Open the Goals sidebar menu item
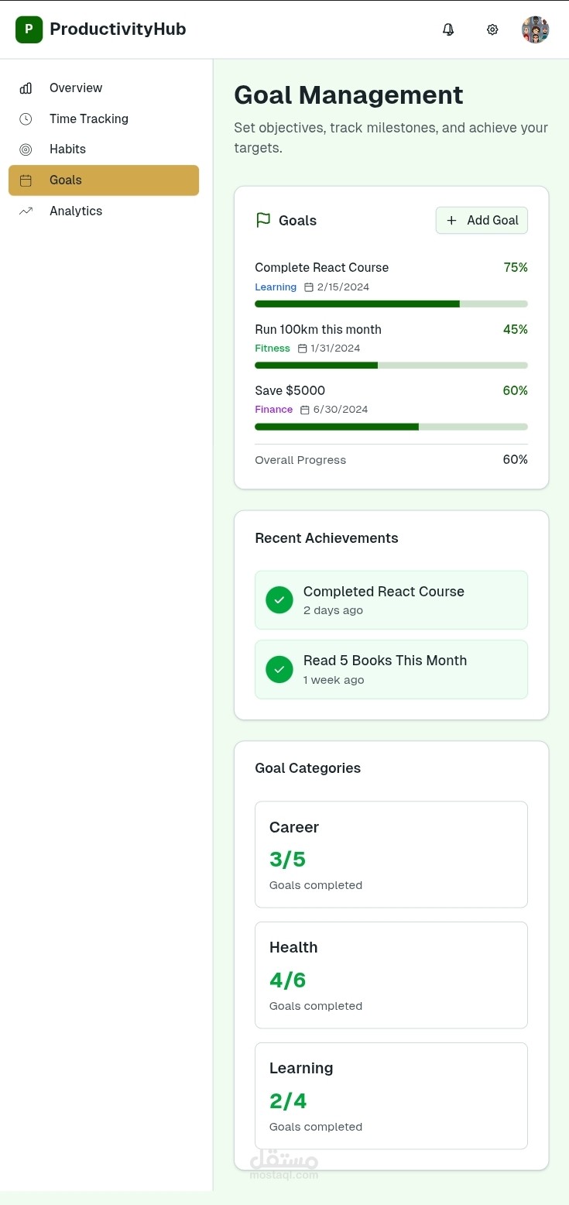569x1205 pixels. tap(104, 180)
